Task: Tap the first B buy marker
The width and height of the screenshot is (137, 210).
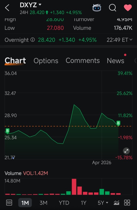Action: point(7,131)
